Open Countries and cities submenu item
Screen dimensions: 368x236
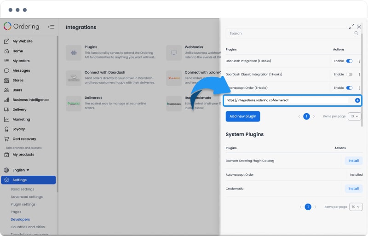pyautogui.click(x=28, y=227)
